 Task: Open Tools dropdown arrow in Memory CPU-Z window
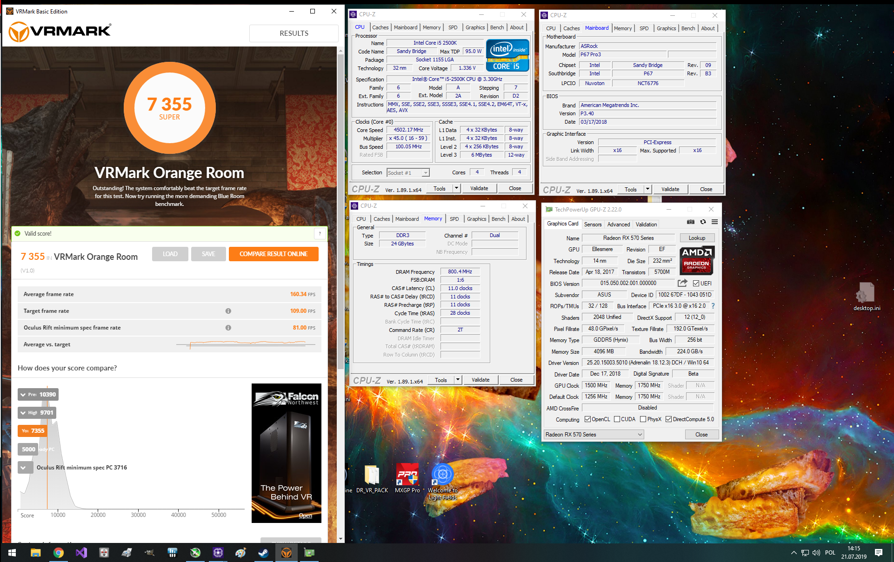(x=458, y=380)
